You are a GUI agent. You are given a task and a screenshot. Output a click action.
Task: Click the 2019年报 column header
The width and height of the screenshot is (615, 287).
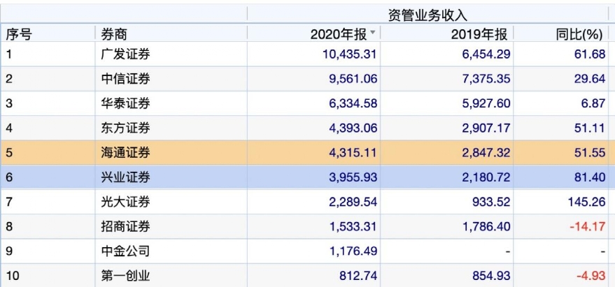coord(479,34)
